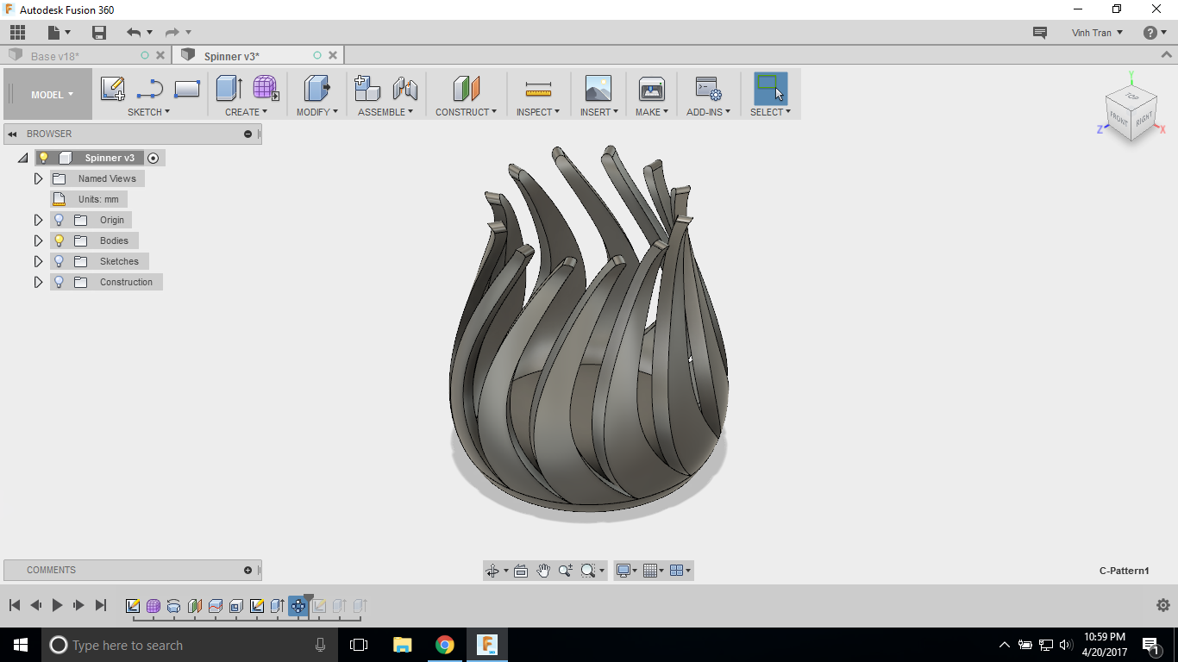
Task: Expand the Sketches folder
Action: [x=38, y=261]
